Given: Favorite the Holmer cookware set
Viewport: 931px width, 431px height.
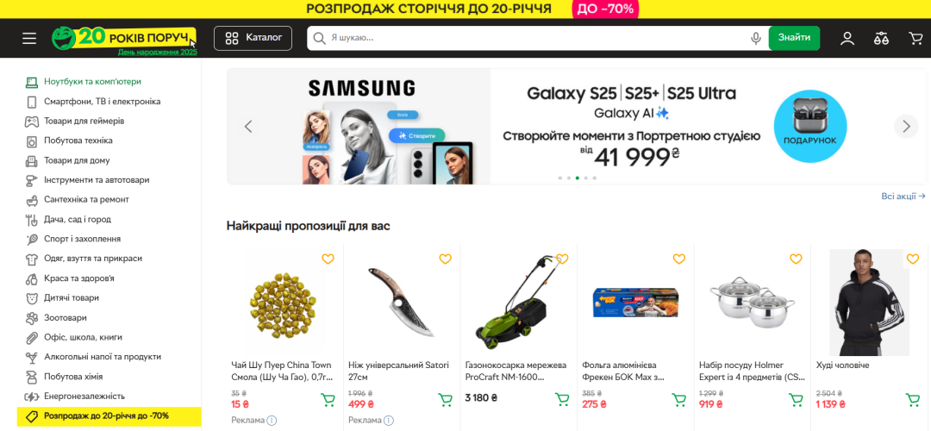Looking at the screenshot, I should pyautogui.click(x=796, y=259).
